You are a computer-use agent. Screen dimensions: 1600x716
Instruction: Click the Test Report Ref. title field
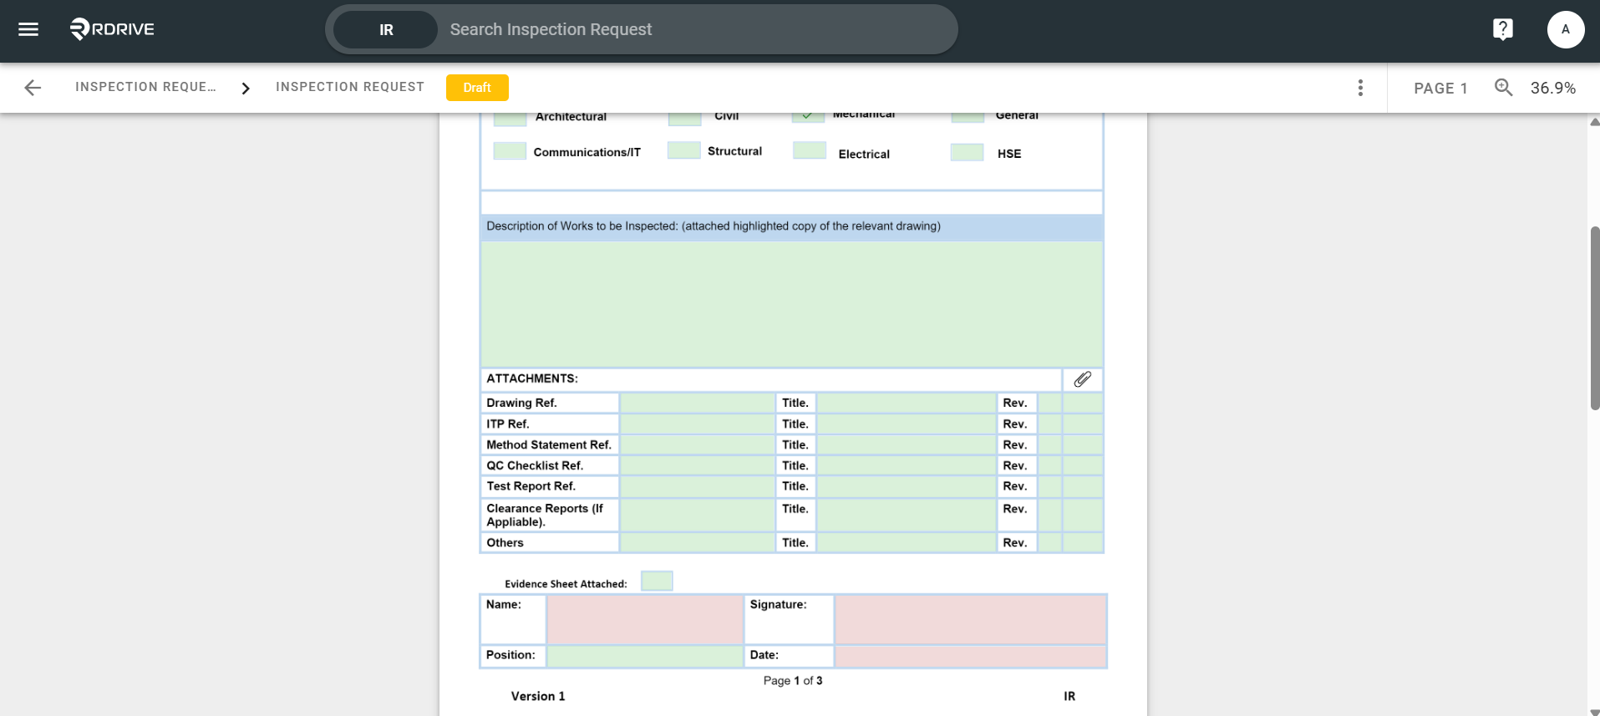pyautogui.click(x=907, y=486)
